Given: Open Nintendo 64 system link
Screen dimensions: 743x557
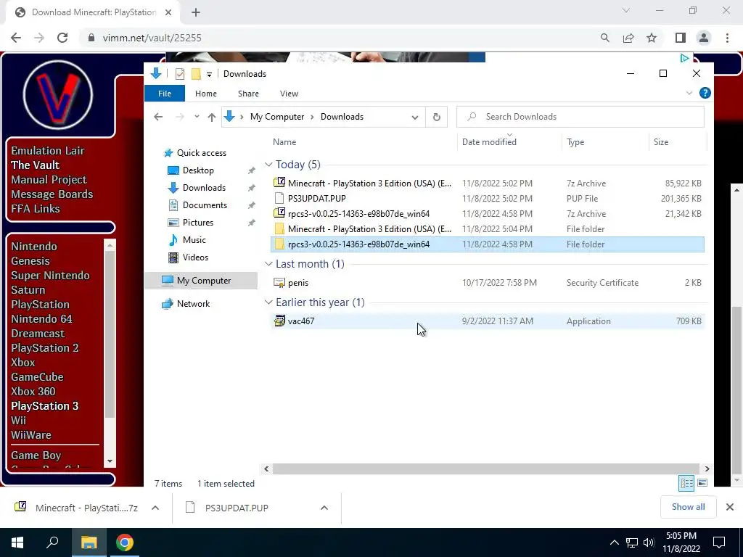Looking at the screenshot, I should (x=41, y=319).
